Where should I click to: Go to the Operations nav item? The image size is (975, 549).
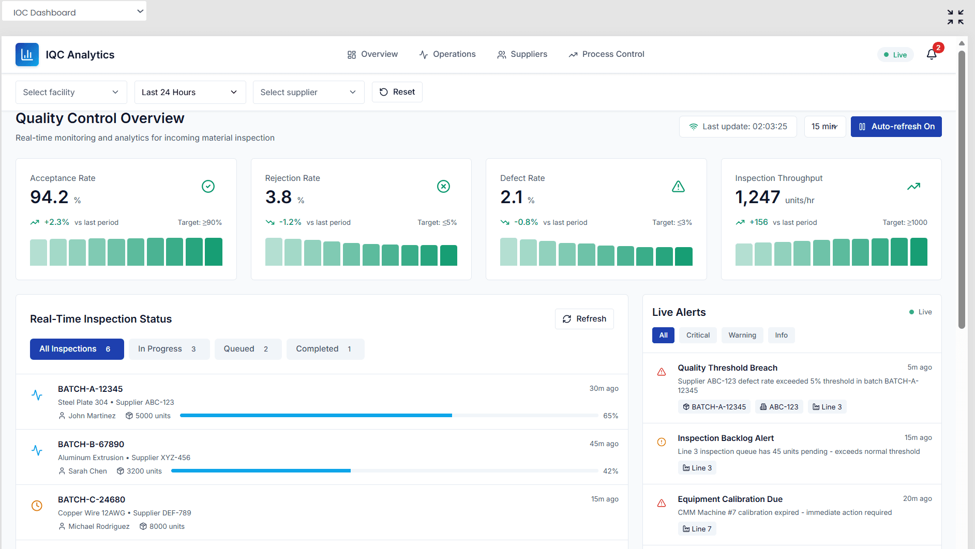[x=447, y=54]
